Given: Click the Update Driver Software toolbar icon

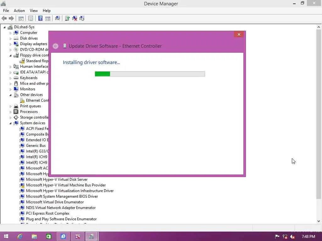Looking at the screenshot, I should point(67,19).
